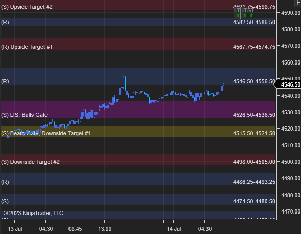Click the (S) label beside 4474.50-4480.50

point(5,201)
